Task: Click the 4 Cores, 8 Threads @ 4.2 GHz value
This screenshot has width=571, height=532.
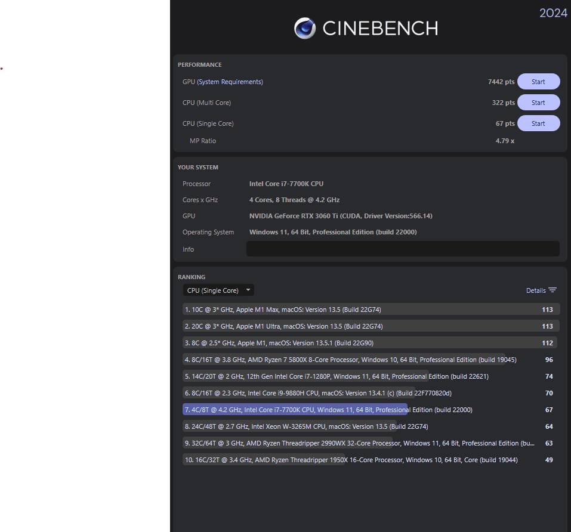Action: tap(294, 200)
